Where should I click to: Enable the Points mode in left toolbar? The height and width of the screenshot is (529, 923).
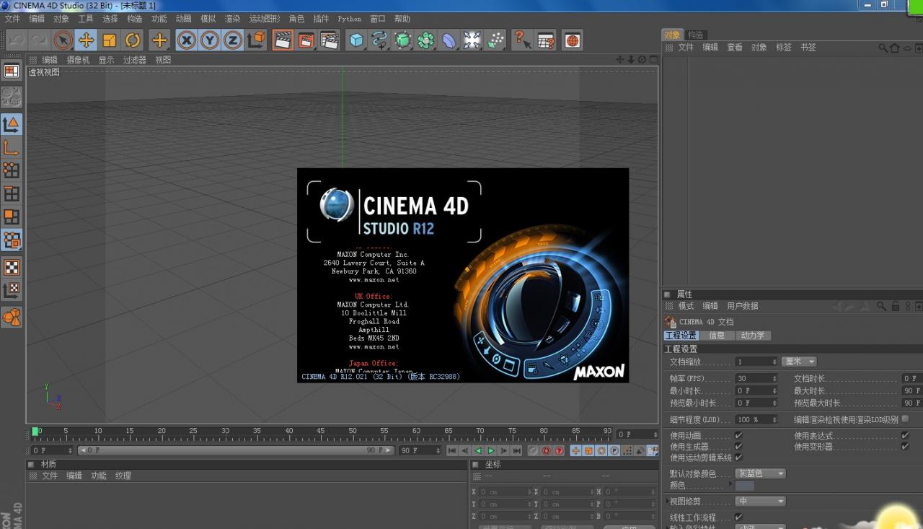12,170
